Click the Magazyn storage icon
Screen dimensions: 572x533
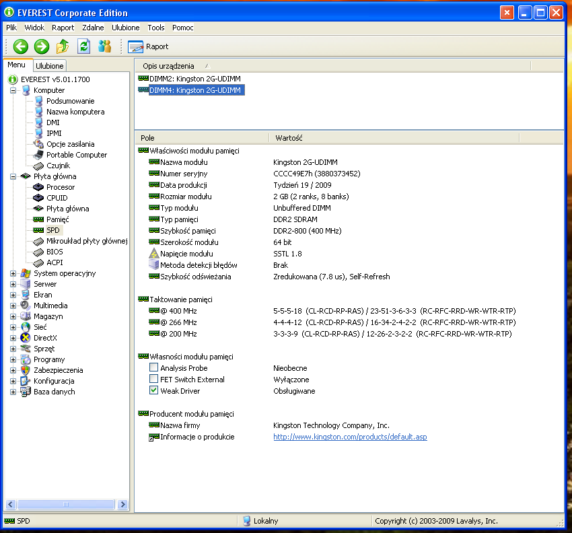click(x=26, y=316)
